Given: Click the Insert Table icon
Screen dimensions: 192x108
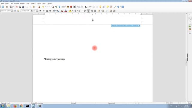Looking at the screenshot, I should tap(63, 7).
